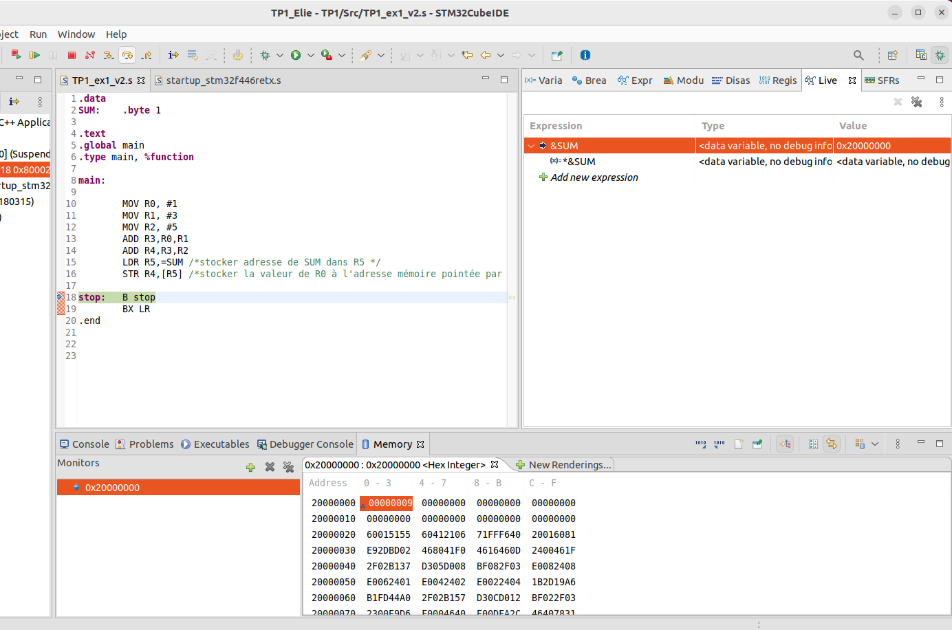Click the Terminate and Relaunch icon
952x630 pixels.
click(x=16, y=55)
